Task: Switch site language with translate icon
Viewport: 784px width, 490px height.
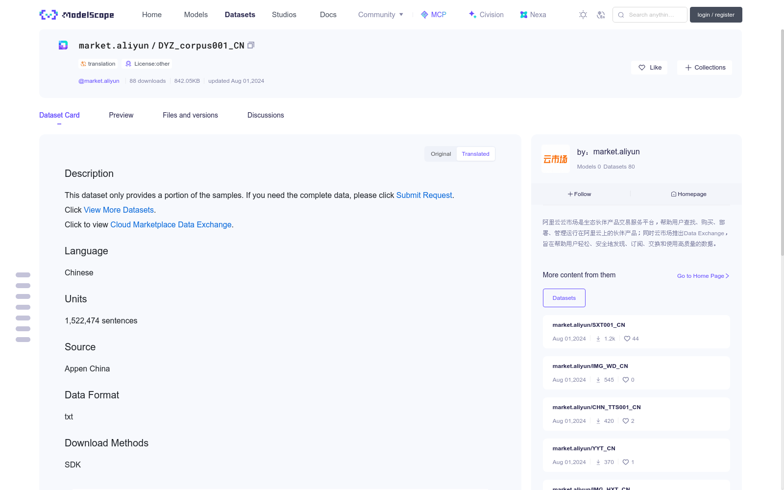Action: pos(601,15)
